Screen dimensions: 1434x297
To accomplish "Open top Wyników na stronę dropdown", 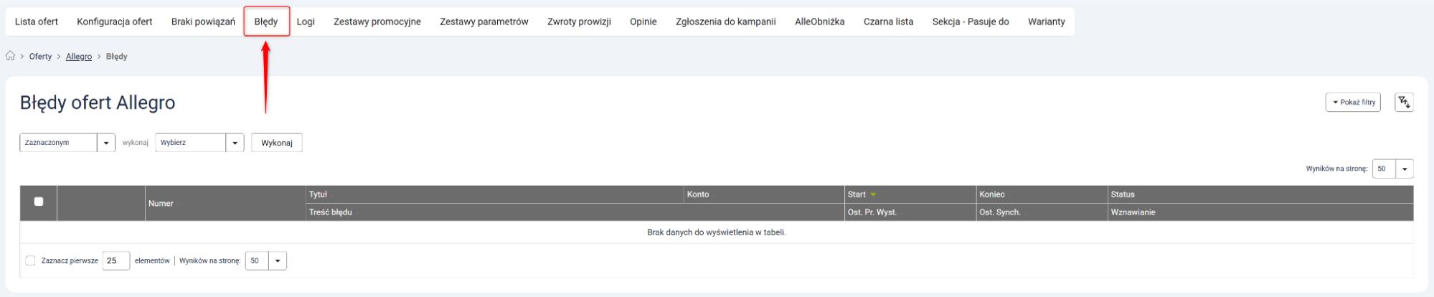I will coord(1392,169).
